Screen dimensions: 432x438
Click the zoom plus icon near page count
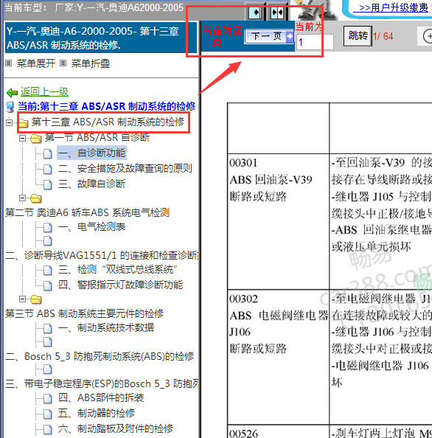[x=428, y=36]
